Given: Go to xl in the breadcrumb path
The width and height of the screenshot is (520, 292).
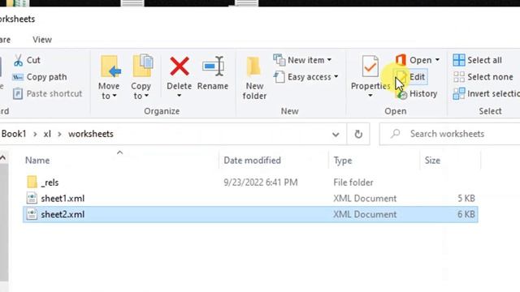Looking at the screenshot, I should coord(47,134).
